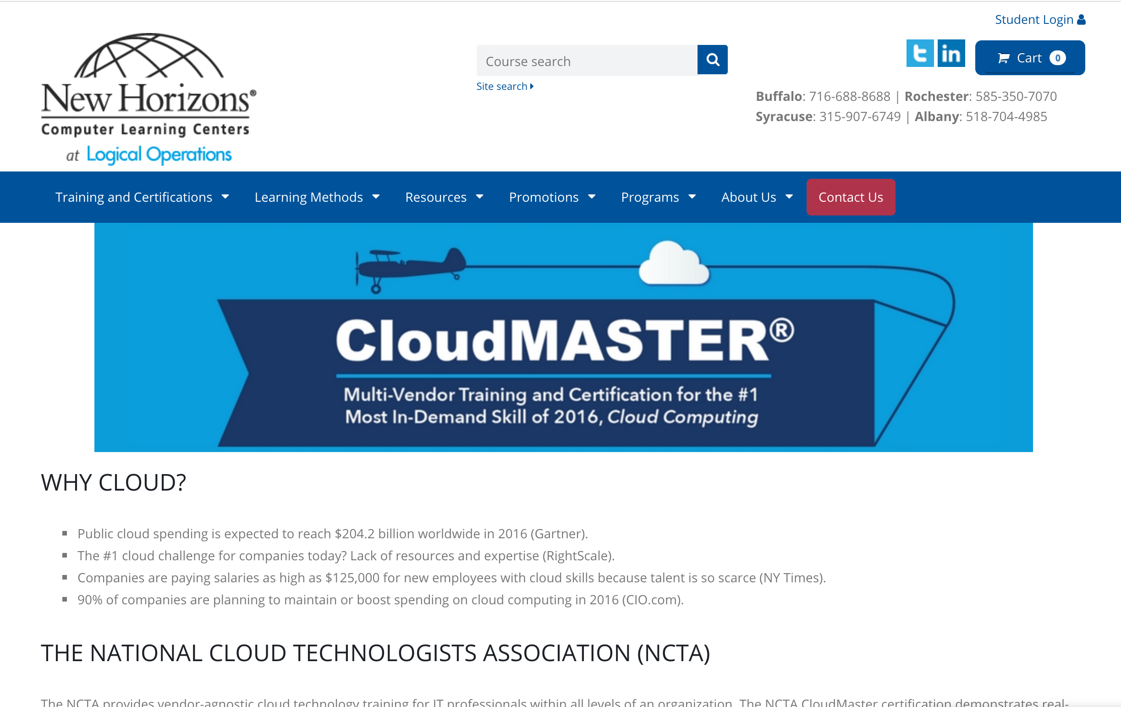Image resolution: width=1121 pixels, height=707 pixels.
Task: Click the NY Times salaries bullet
Action: point(451,578)
